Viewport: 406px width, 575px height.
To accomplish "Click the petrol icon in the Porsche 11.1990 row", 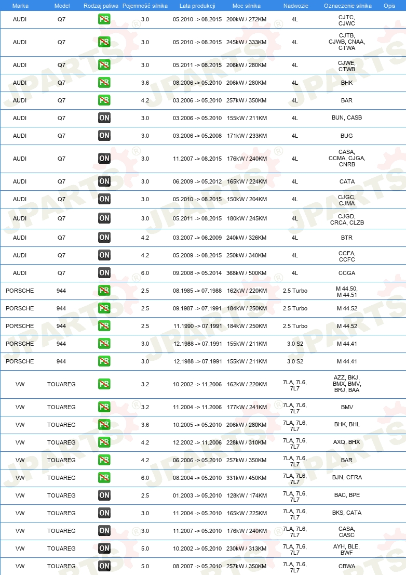I will [x=104, y=325].
